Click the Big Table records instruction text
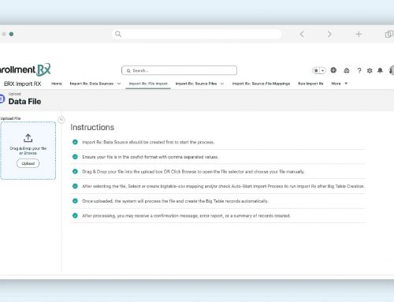394x302 pixels. [175, 201]
